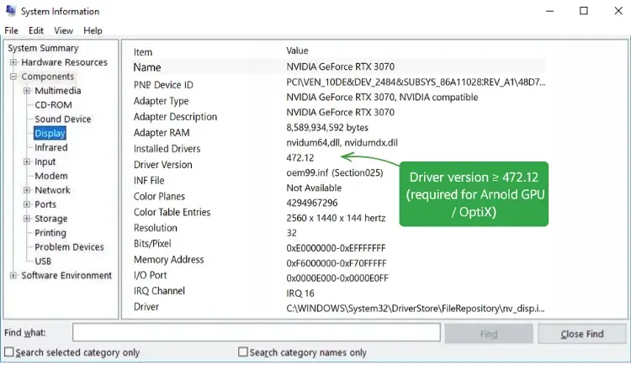Click the Adapter Description row label
631x381 pixels.
coord(176,117)
